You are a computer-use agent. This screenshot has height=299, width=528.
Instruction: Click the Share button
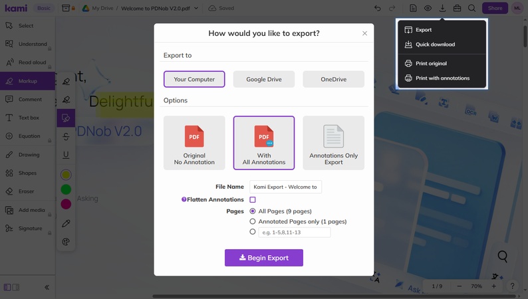(495, 8)
